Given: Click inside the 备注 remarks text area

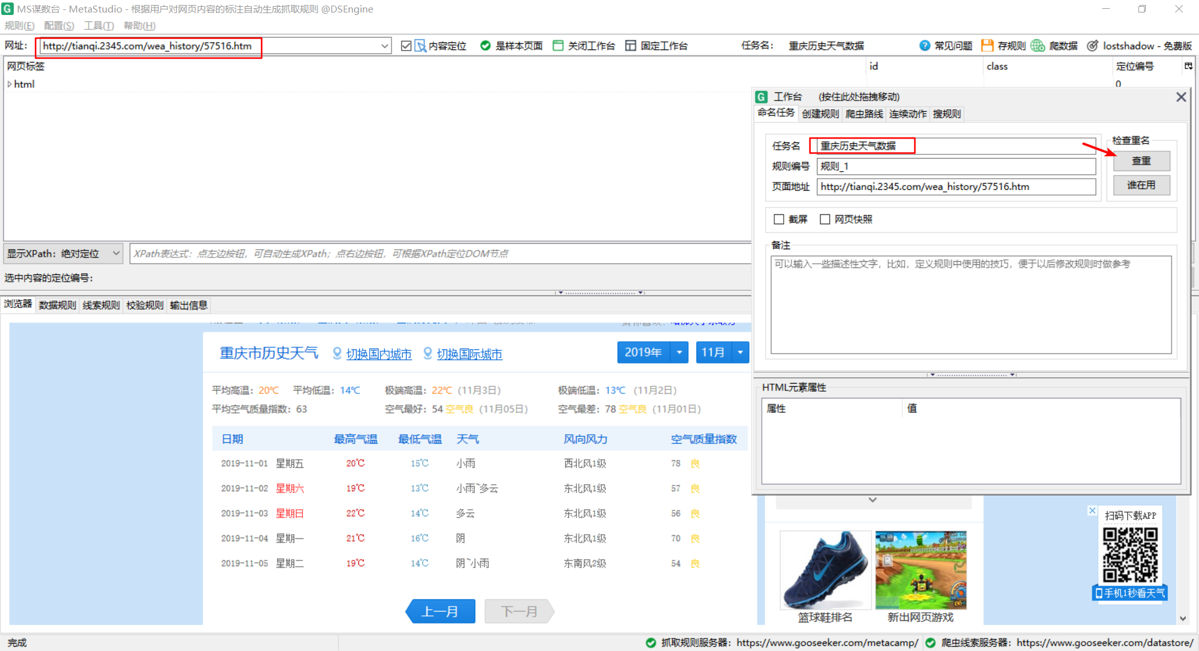Looking at the screenshot, I should (x=970, y=304).
